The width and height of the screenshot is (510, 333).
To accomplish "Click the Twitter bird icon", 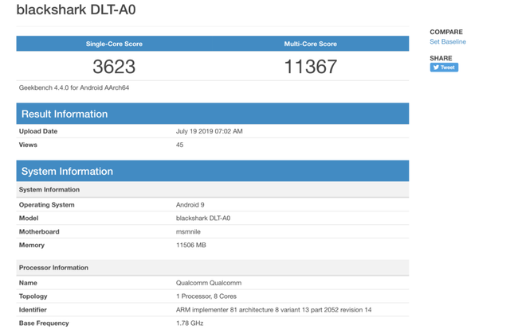I will click(x=436, y=68).
